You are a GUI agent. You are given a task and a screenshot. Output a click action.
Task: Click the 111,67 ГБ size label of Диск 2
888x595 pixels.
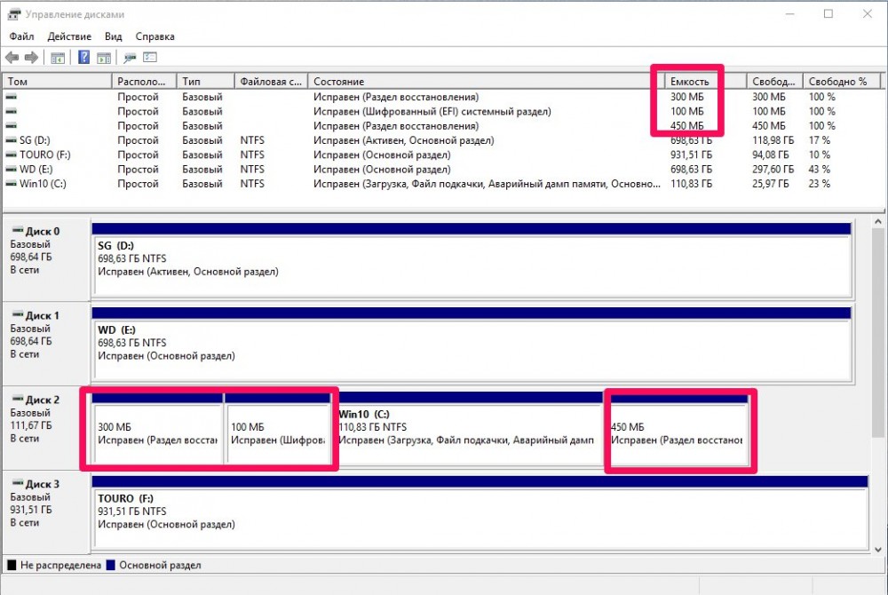pos(30,425)
